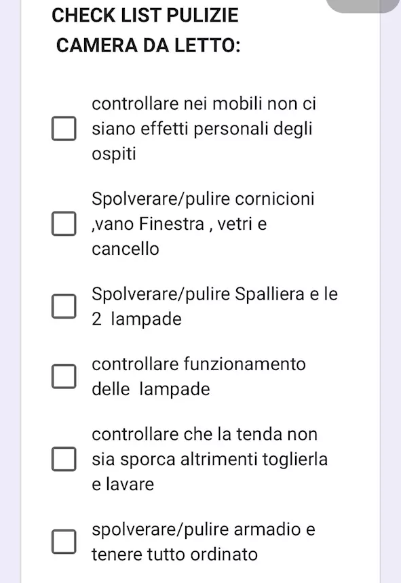Click the gray rounded button at top right

[x=363, y=5]
